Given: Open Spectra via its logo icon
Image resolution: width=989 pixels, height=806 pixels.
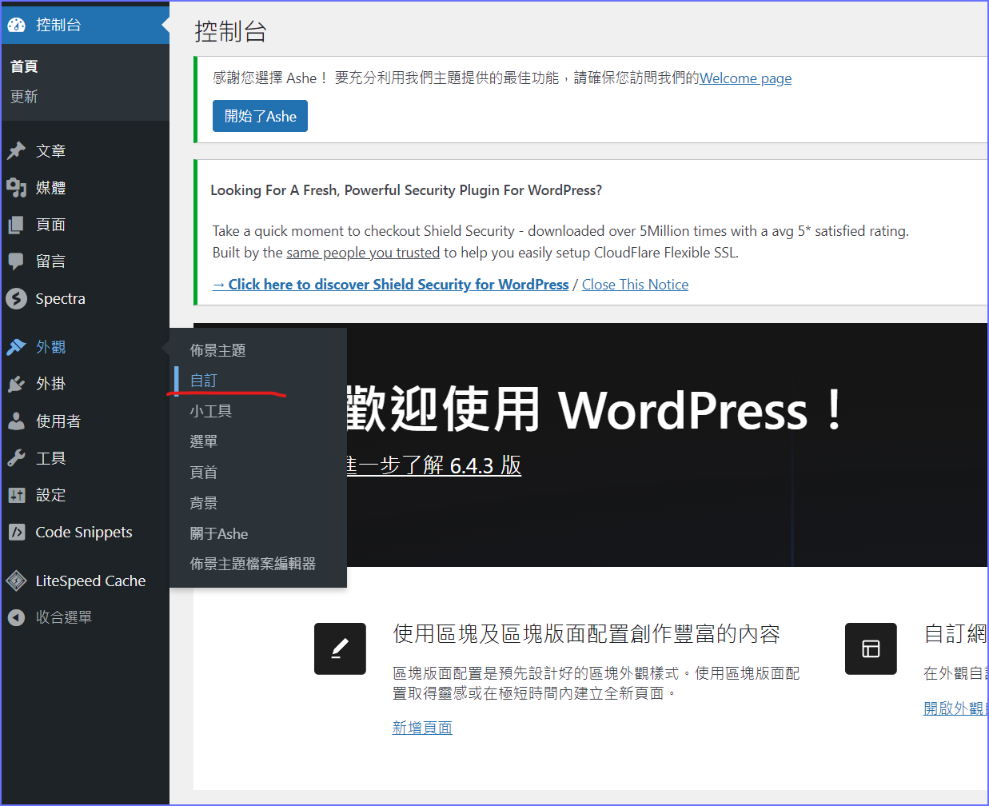Looking at the screenshot, I should click(x=16, y=298).
